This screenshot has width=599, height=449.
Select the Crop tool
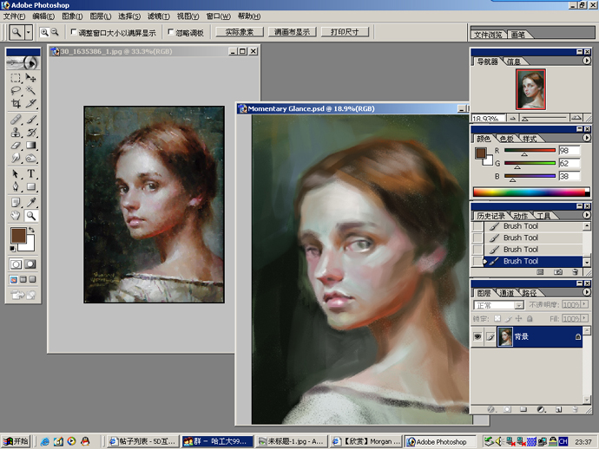tap(16, 103)
